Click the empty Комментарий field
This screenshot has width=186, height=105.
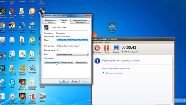pyautogui.click(x=72, y=58)
